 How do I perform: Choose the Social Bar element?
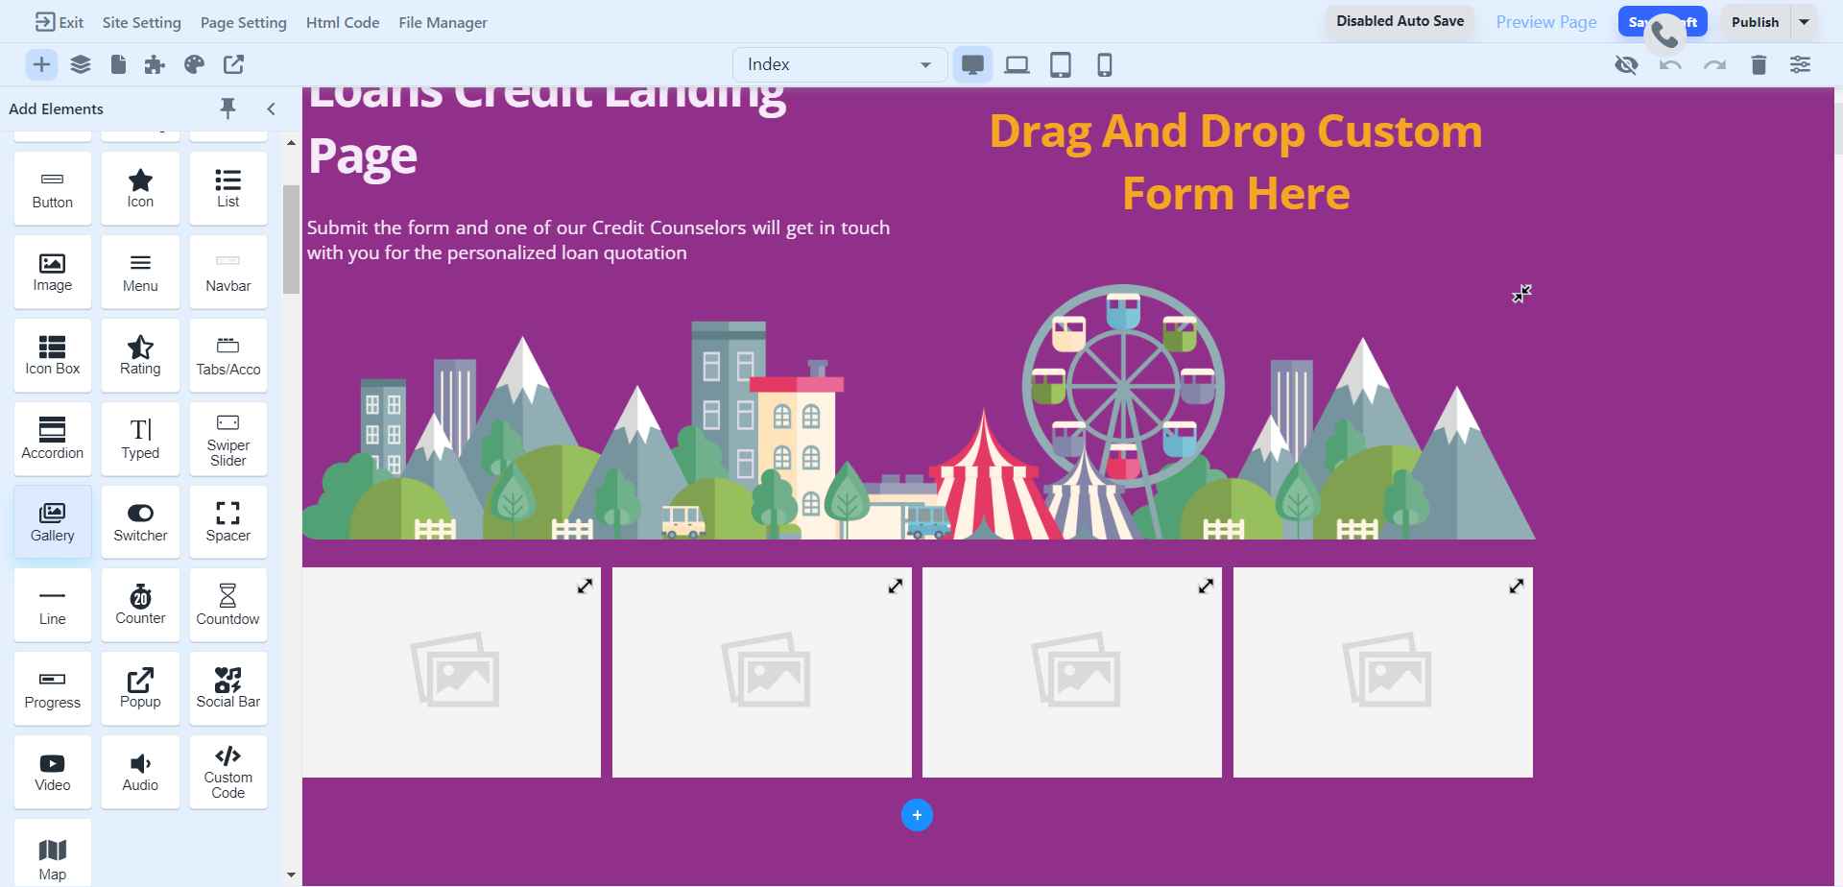point(227,687)
